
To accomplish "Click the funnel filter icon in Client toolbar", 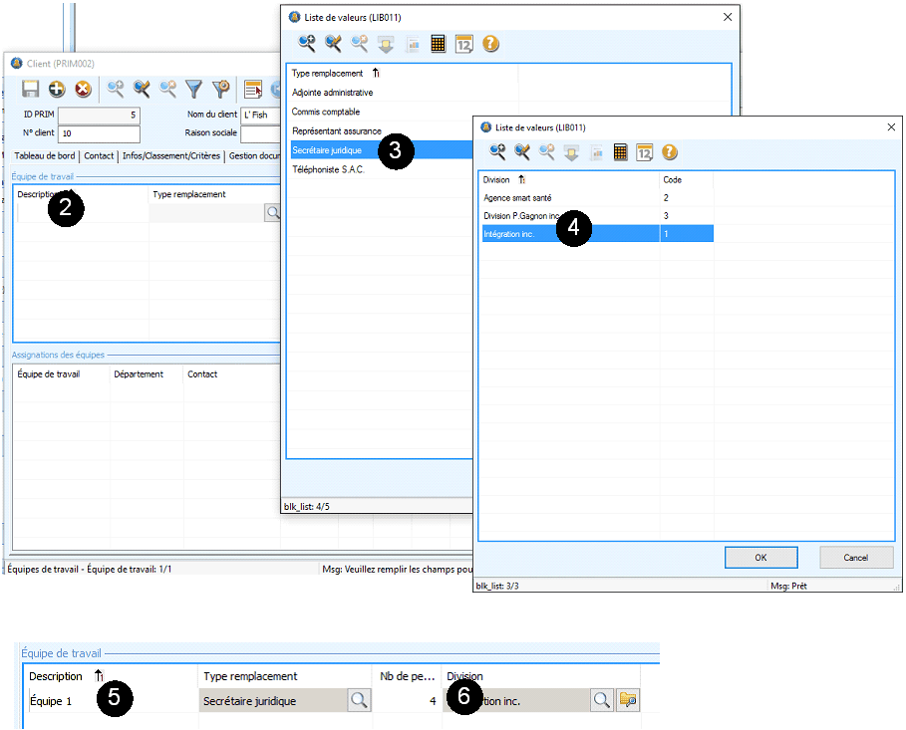I will click(194, 90).
